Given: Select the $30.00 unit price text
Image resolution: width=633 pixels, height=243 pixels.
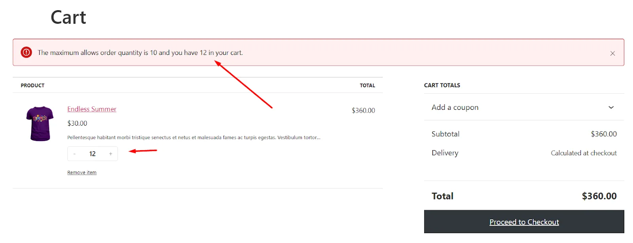Looking at the screenshot, I should click(77, 123).
